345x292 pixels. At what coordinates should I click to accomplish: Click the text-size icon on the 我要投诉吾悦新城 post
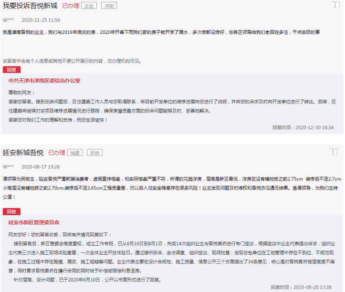coord(335,5)
